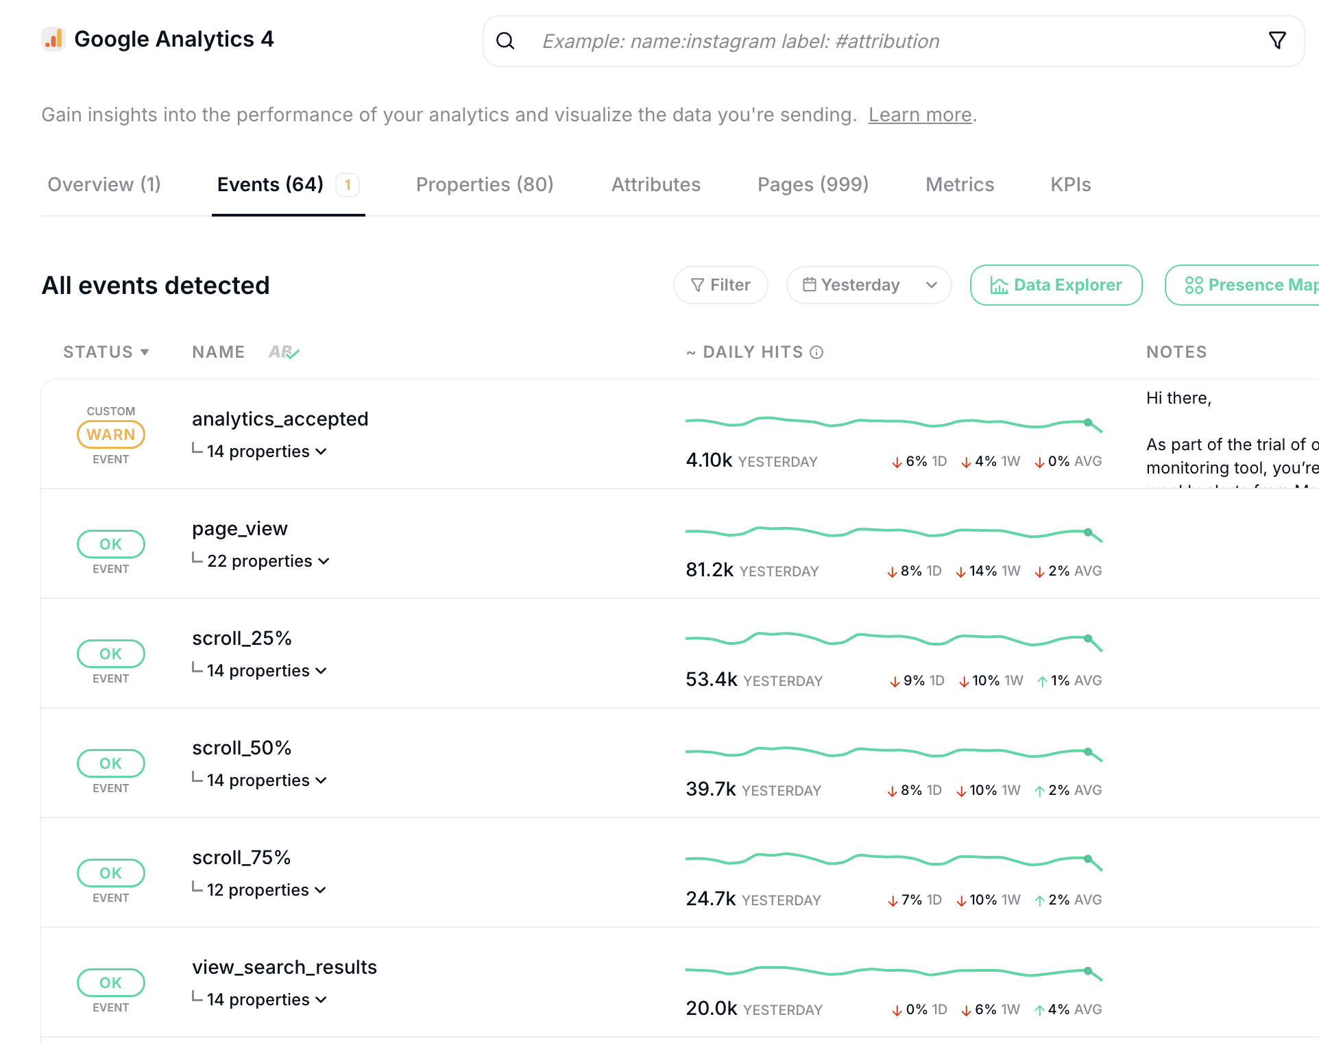
Task: Follow the Learn more link
Action: [x=920, y=115]
